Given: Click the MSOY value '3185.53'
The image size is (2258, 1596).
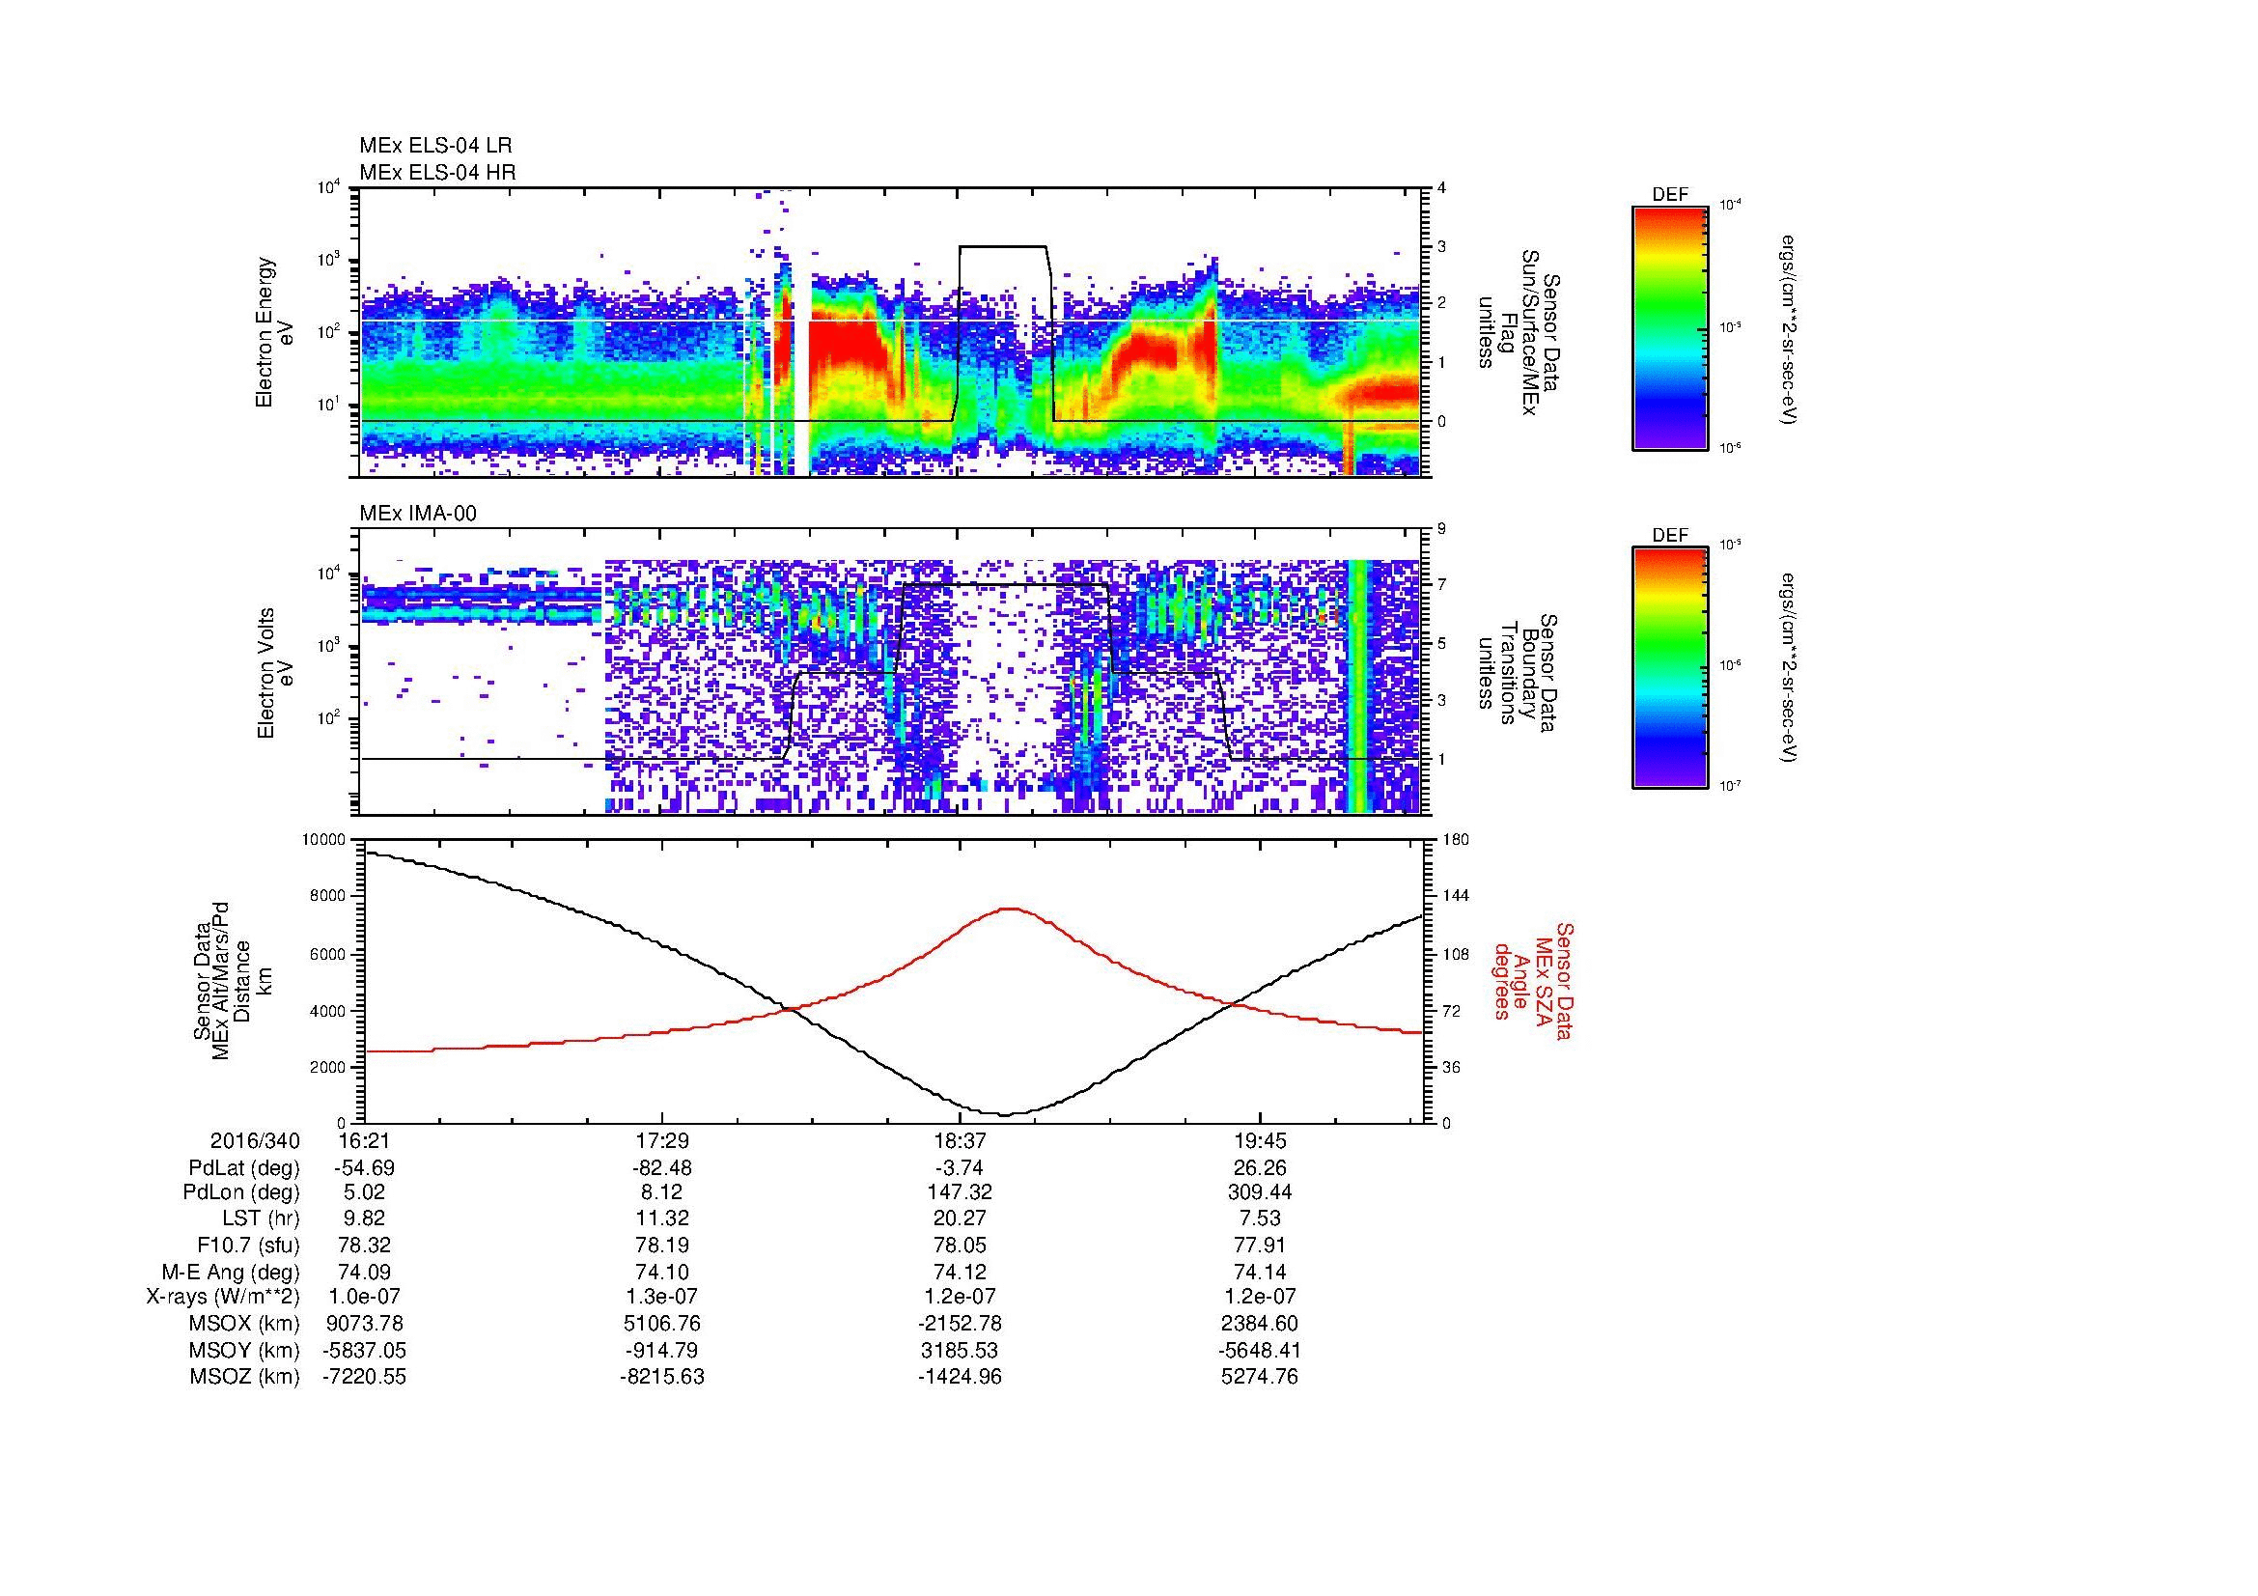Looking at the screenshot, I should click(960, 1350).
